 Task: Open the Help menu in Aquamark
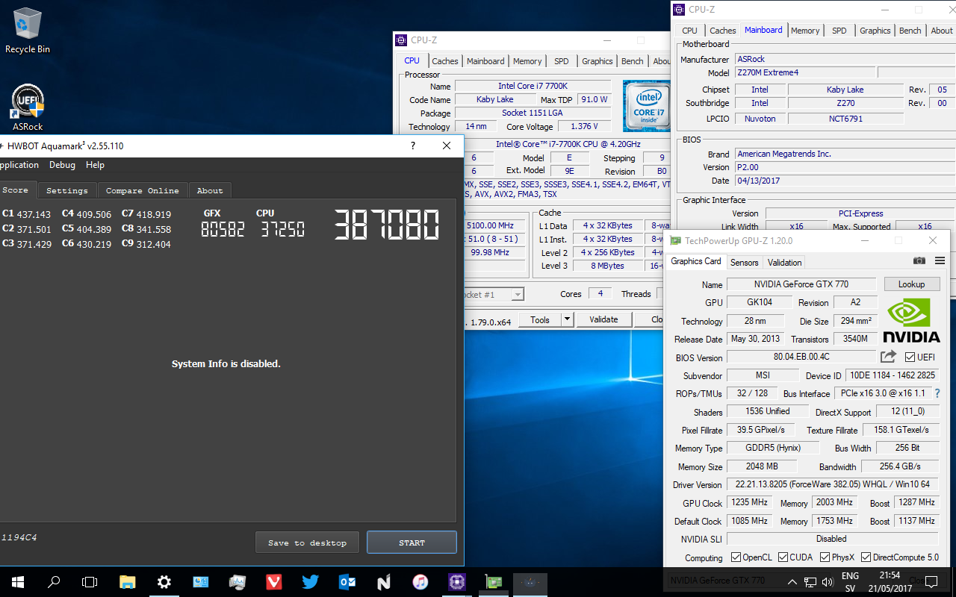[95, 165]
